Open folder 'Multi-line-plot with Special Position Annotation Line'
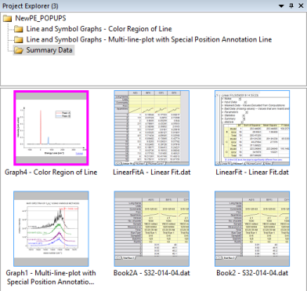The image size is (307, 291). [149, 39]
